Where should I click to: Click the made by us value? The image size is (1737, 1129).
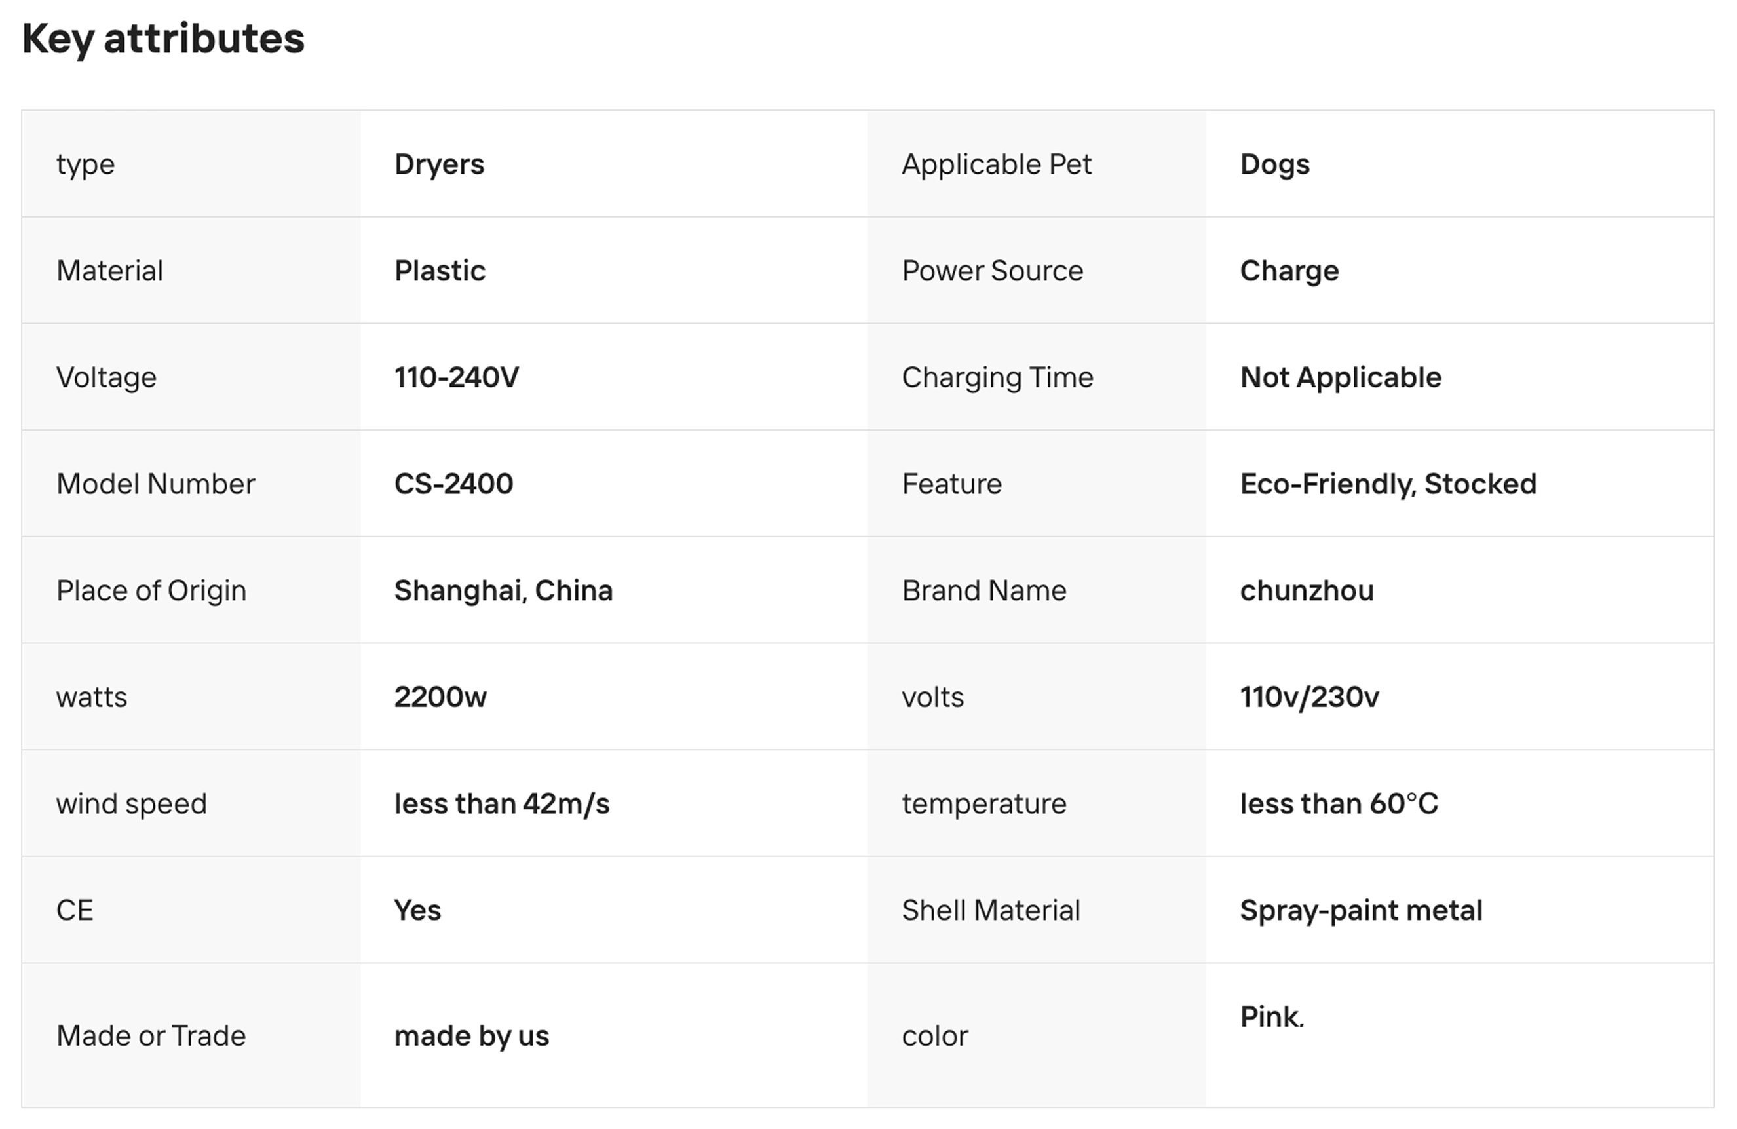(472, 1035)
